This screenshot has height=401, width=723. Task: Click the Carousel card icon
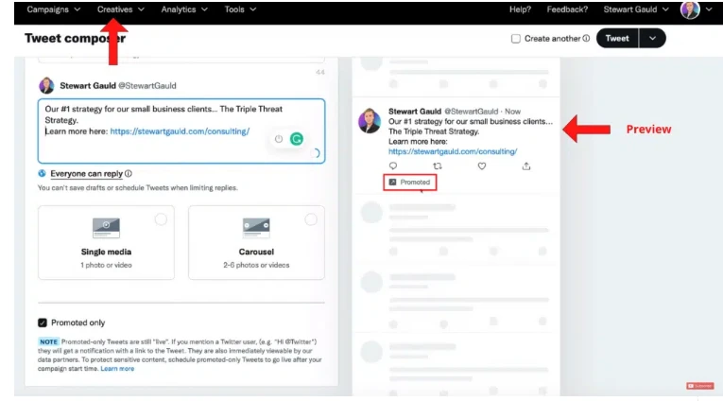(256, 228)
